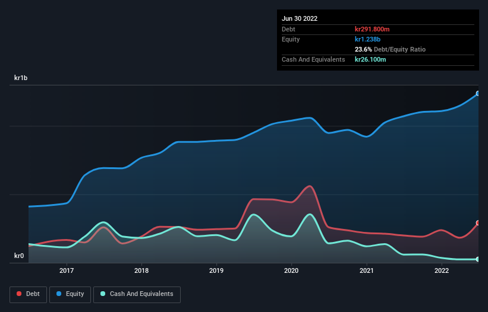This screenshot has height=312, width=488.
Task: Click the 23.6% Debt/Equity Ratio text
Action: (x=391, y=49)
